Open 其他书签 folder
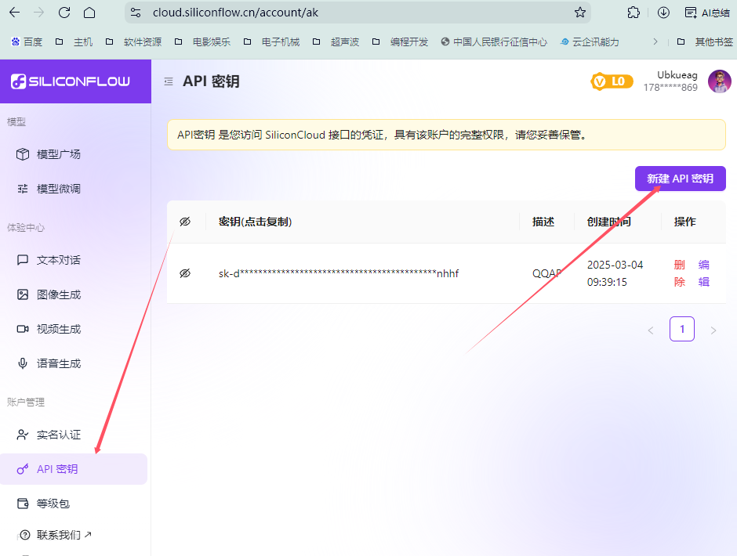Image resolution: width=737 pixels, height=556 pixels. point(705,42)
